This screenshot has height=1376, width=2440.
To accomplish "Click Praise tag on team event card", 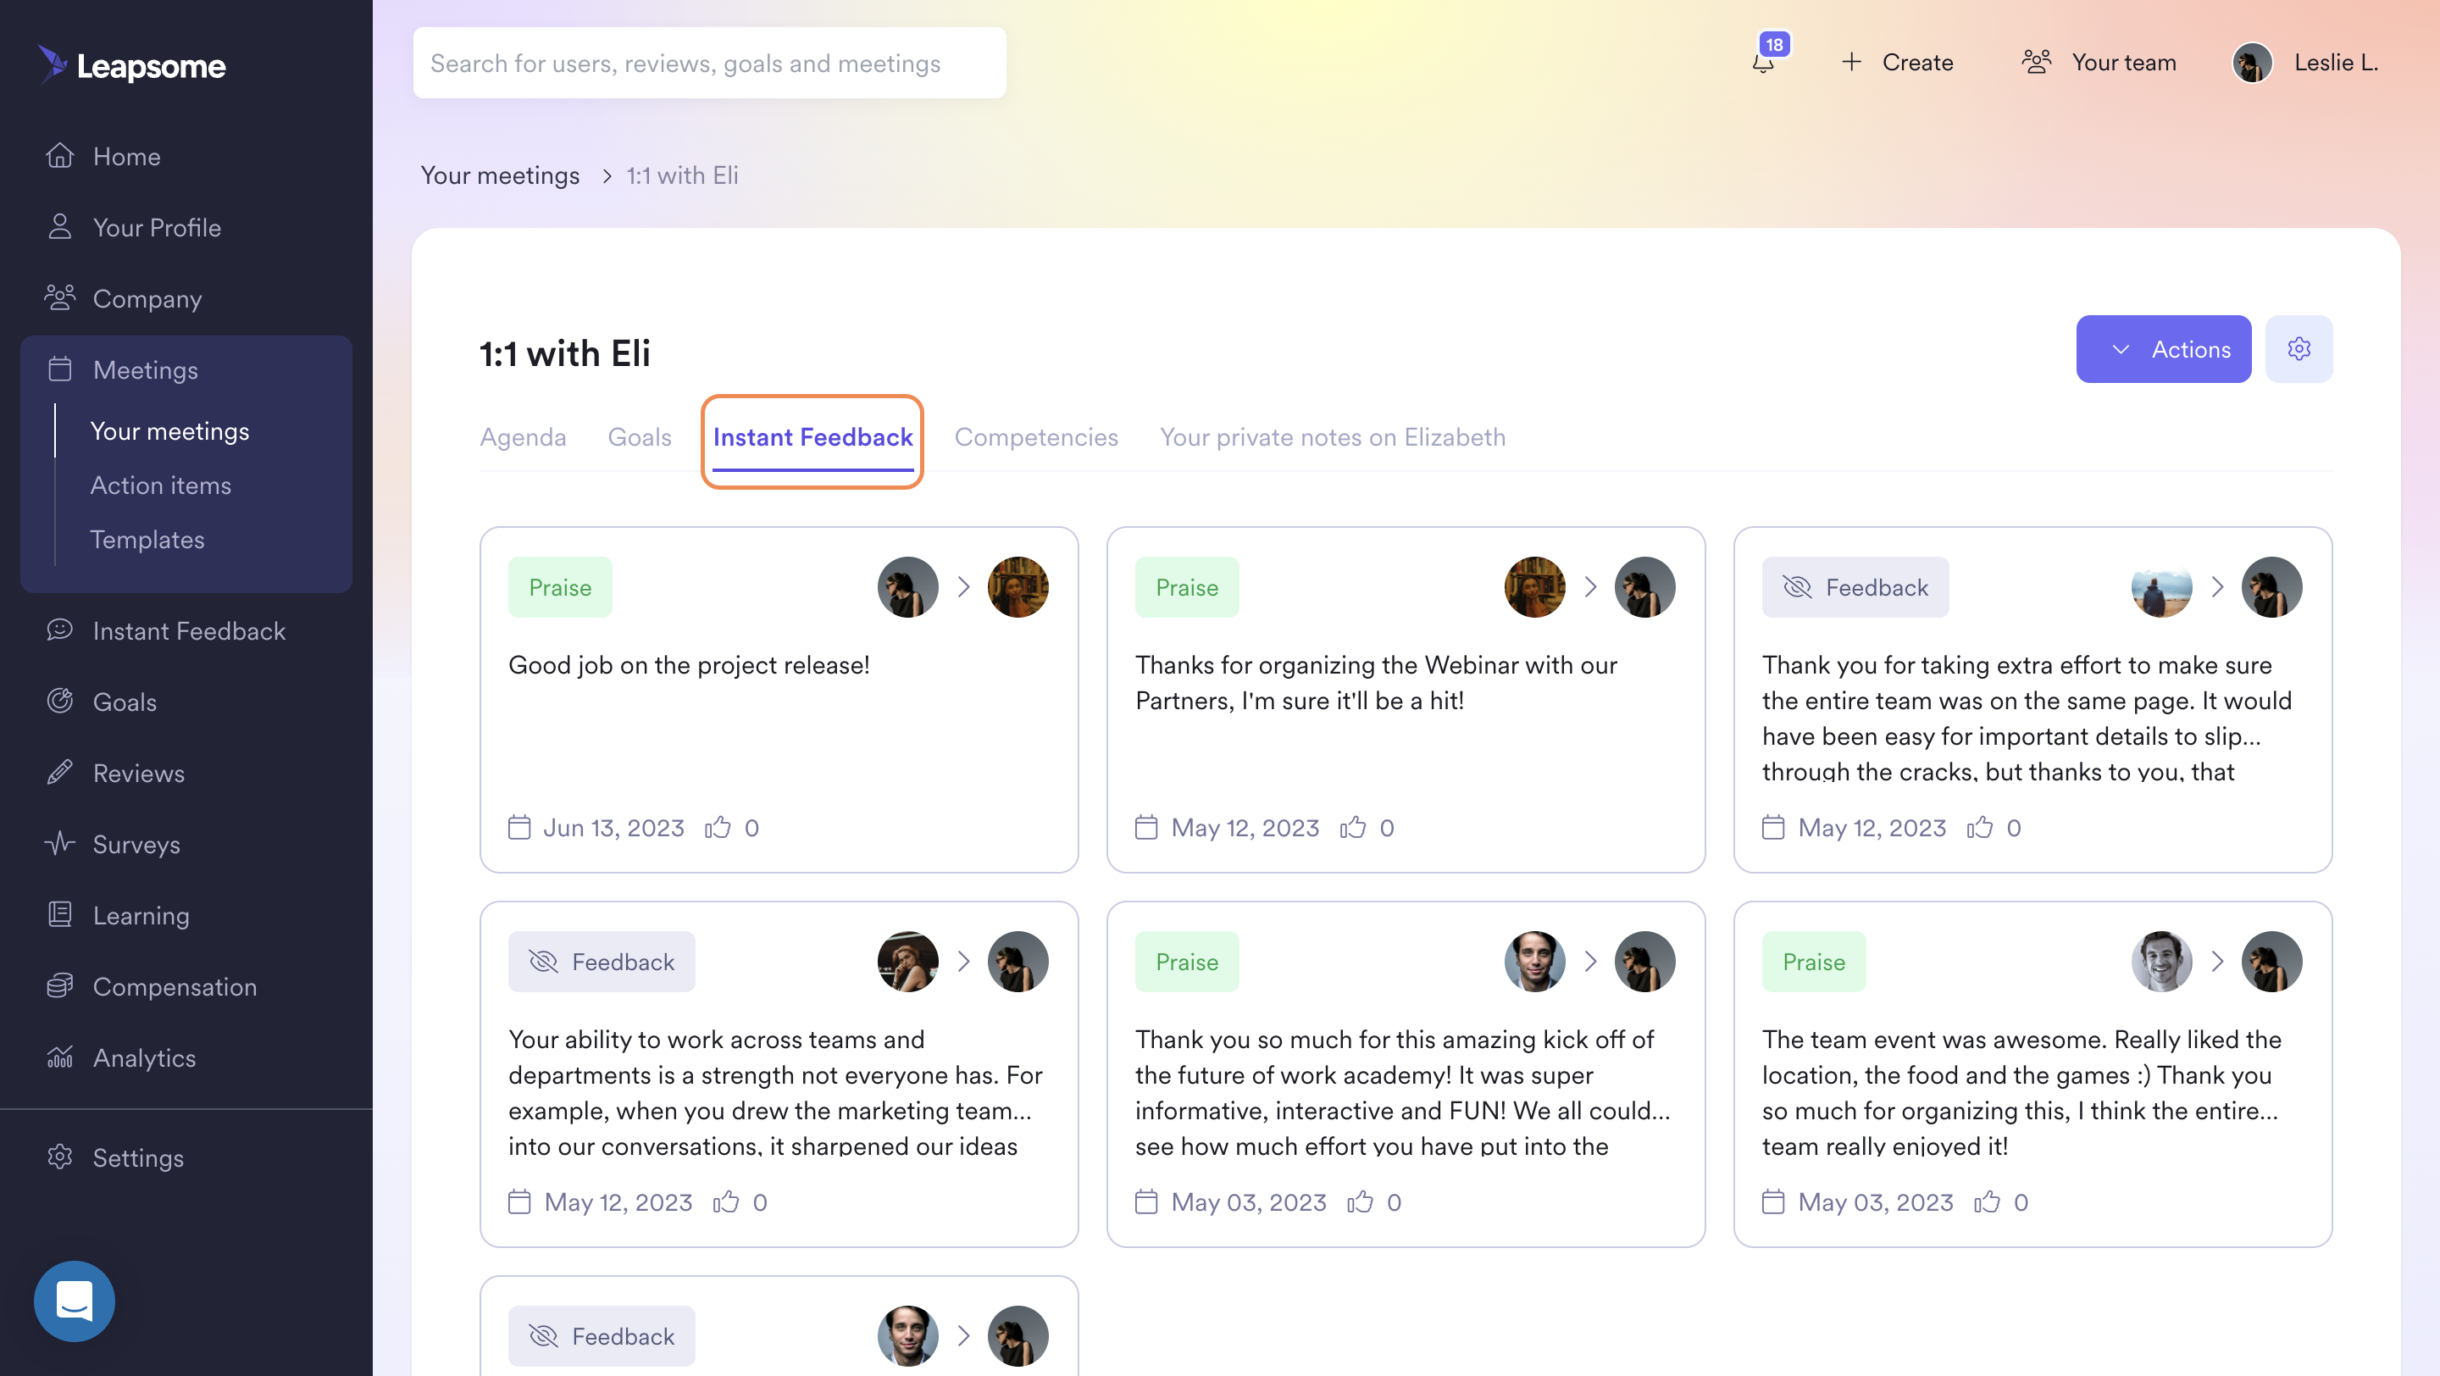I will [x=1814, y=961].
